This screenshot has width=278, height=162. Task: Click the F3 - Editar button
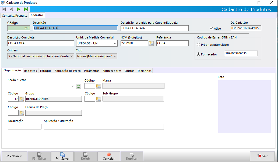[x=39, y=156]
